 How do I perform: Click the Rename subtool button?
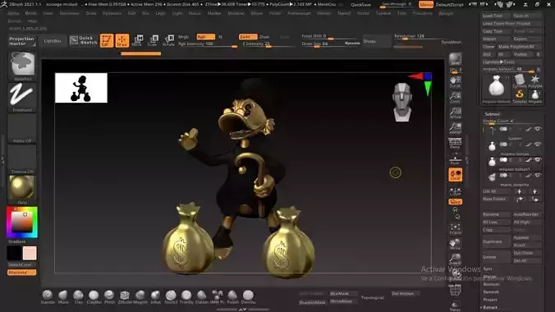tap(496, 214)
